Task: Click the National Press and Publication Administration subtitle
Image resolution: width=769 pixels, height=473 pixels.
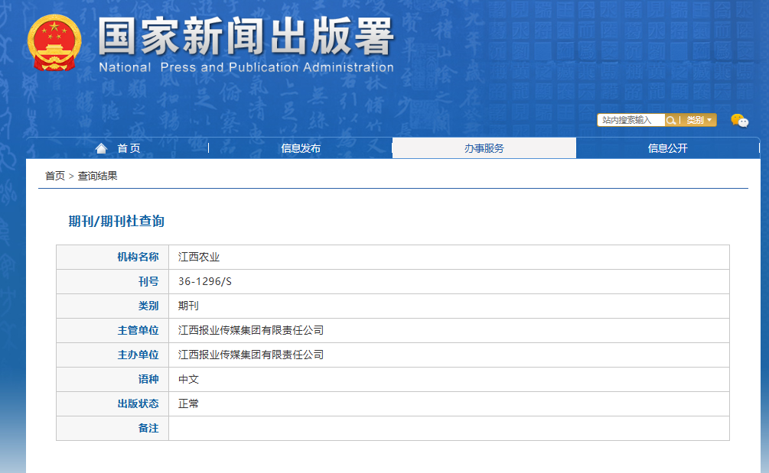Action: click(x=246, y=67)
